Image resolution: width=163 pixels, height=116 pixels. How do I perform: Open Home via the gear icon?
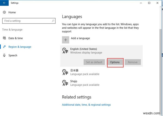pyautogui.click(x=4, y=12)
